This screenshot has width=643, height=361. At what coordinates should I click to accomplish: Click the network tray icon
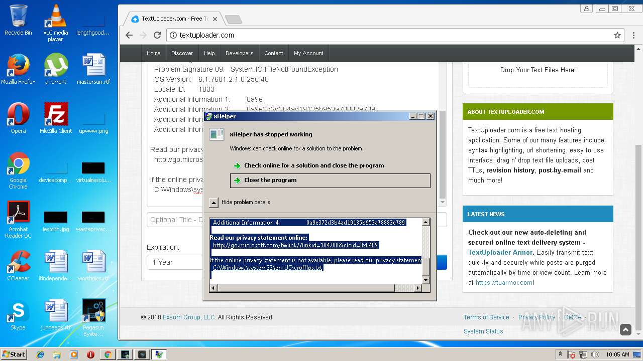[583, 354]
